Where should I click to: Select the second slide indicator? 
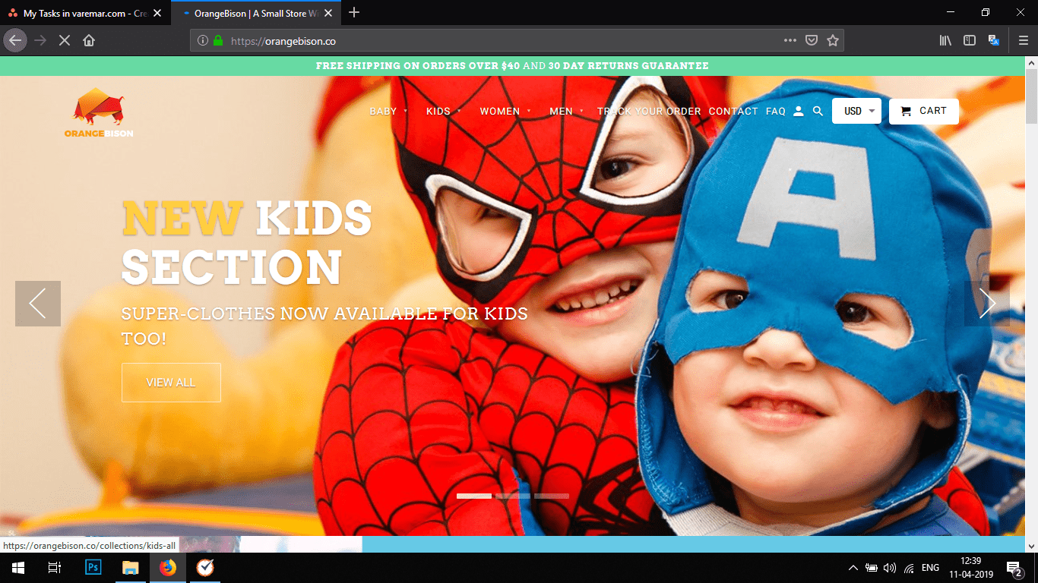pos(513,496)
